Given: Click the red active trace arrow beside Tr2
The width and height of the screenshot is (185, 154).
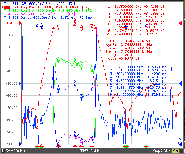Looking at the screenshot, I should coord(2,7).
